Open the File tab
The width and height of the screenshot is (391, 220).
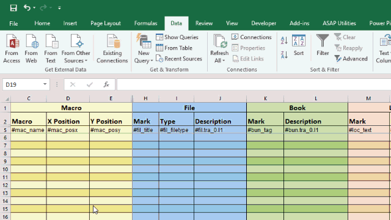(x=13, y=23)
